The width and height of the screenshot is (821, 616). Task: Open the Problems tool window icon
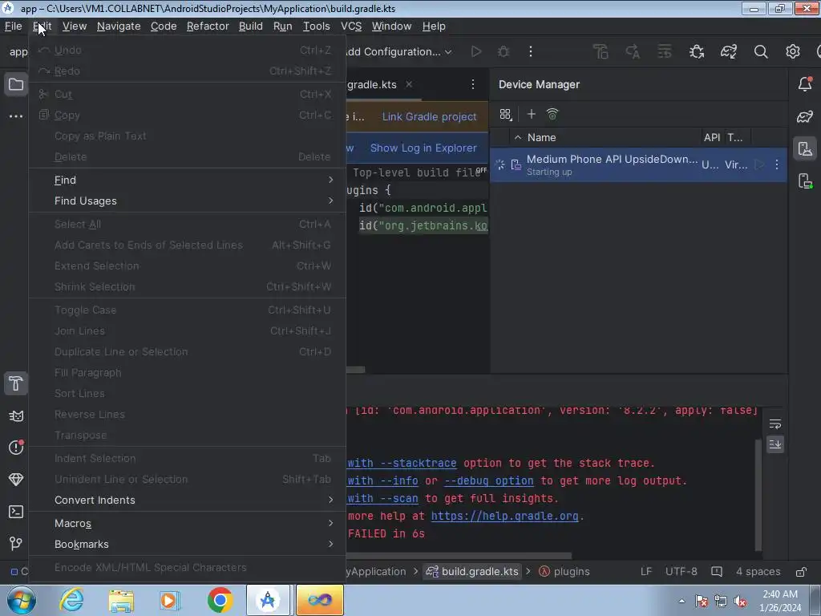[16, 448]
